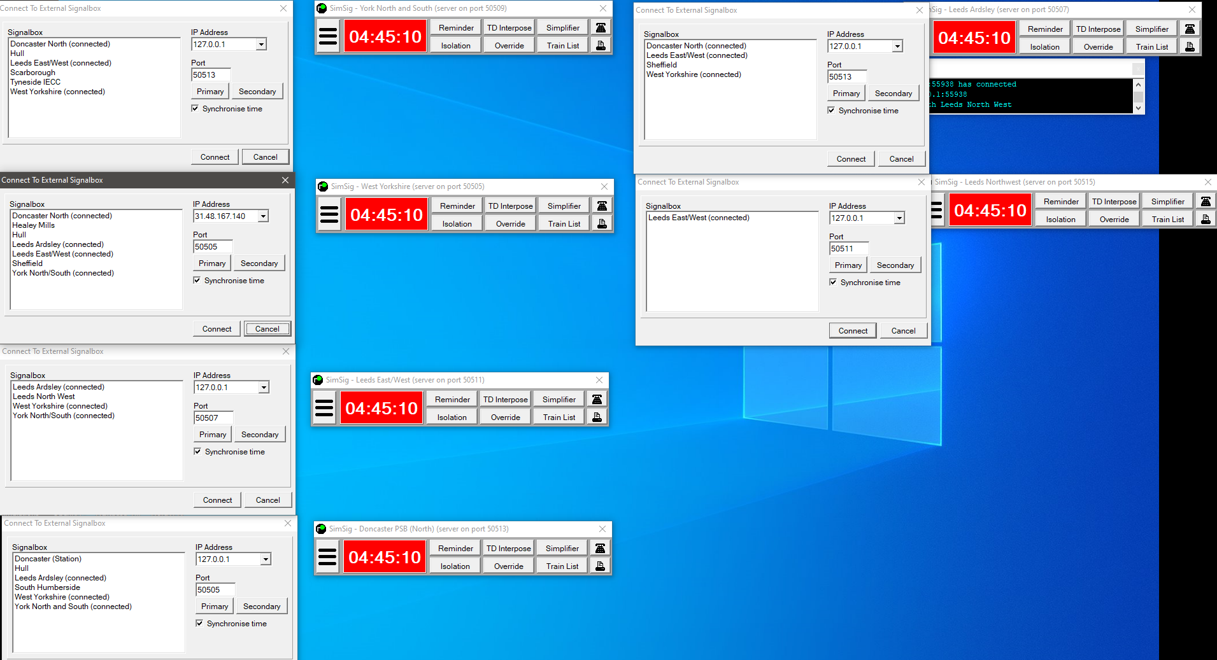Click SimSig app icon in Doncaster PSB title bar
The height and width of the screenshot is (660, 1217).
point(322,529)
